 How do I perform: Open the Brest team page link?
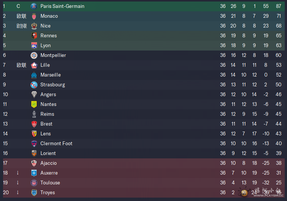click(46, 124)
